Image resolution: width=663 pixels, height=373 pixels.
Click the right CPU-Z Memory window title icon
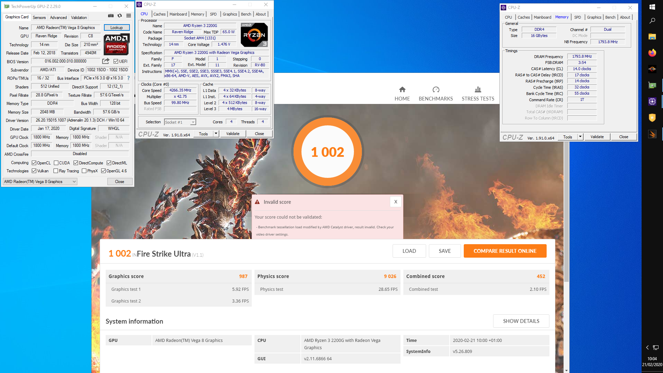(504, 7)
